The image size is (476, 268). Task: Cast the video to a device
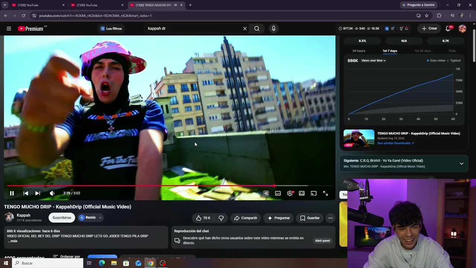tap(313, 193)
